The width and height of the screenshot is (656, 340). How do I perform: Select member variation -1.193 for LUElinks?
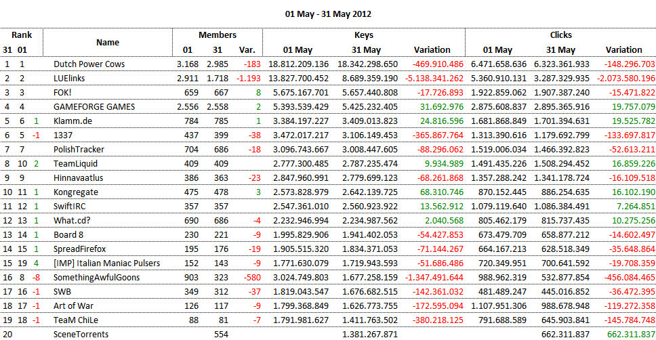click(x=249, y=78)
